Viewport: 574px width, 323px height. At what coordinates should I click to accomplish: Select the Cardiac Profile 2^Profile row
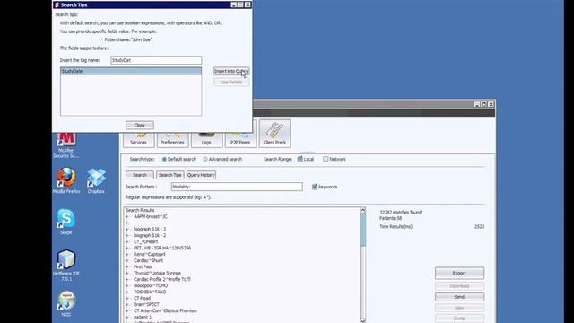[x=162, y=279]
